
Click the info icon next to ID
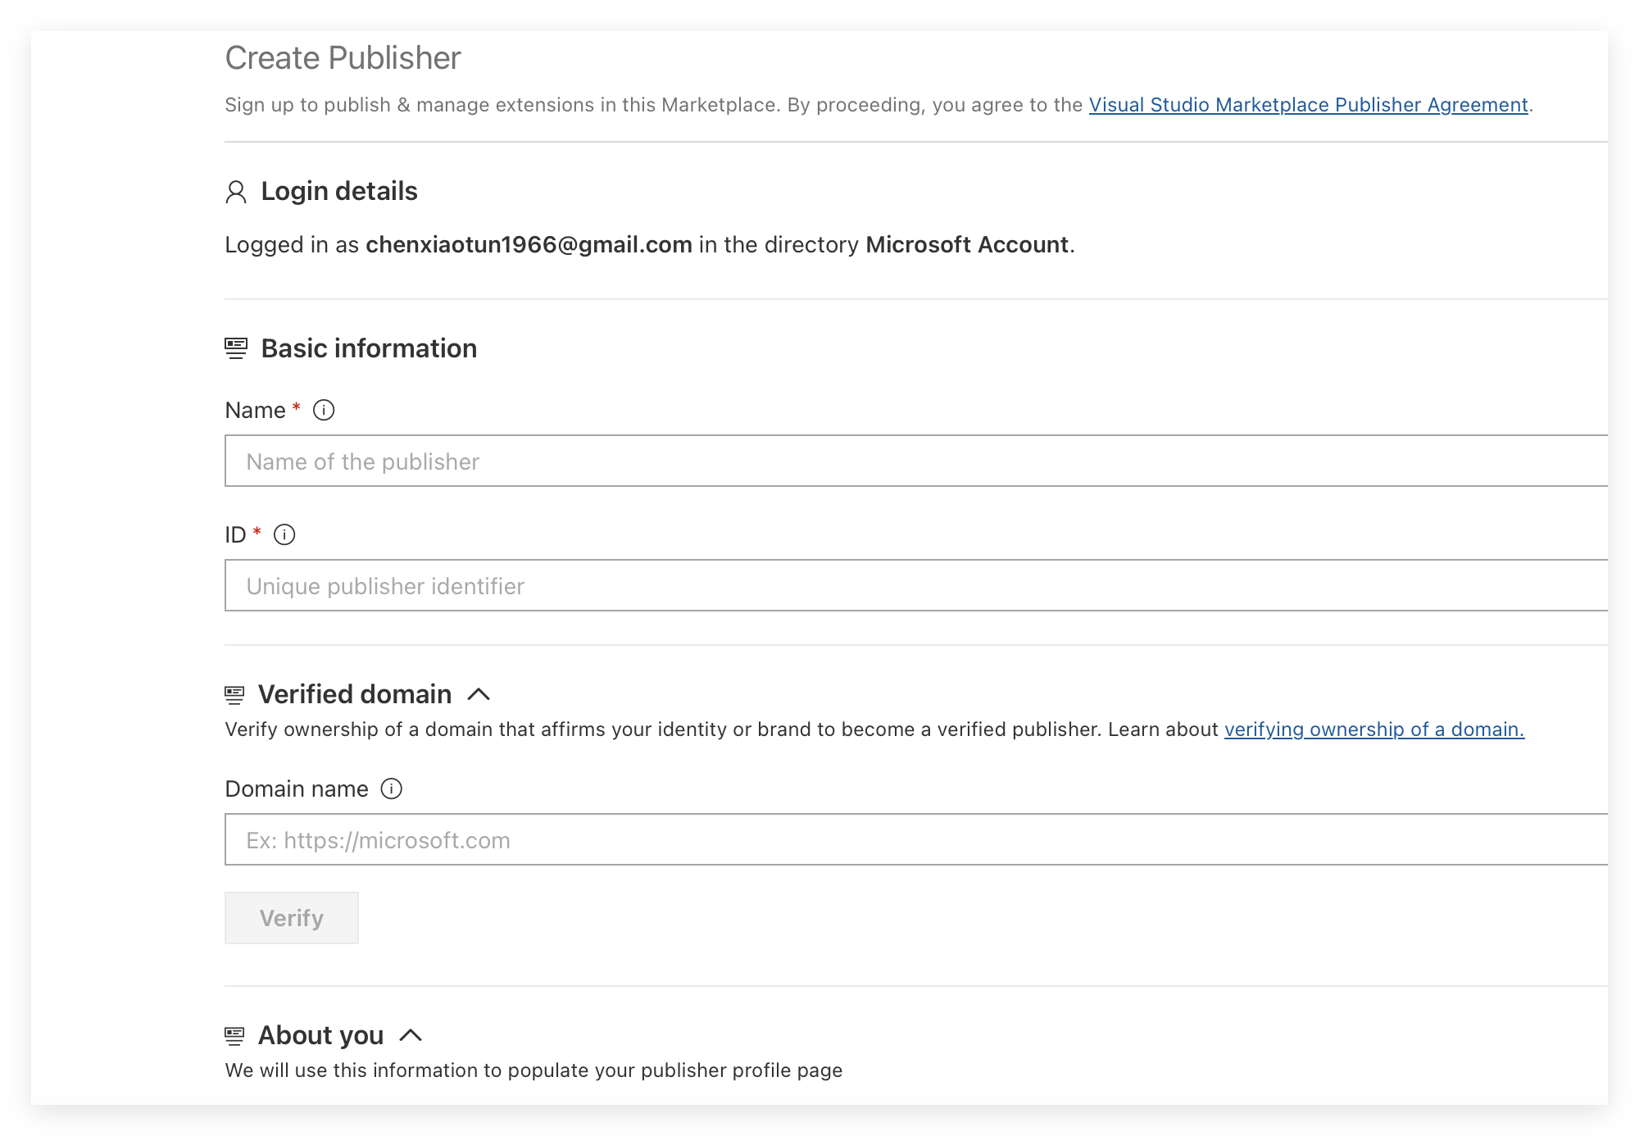tap(284, 534)
